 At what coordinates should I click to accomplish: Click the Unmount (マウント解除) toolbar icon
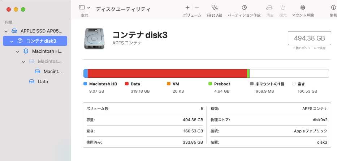[x=303, y=8]
